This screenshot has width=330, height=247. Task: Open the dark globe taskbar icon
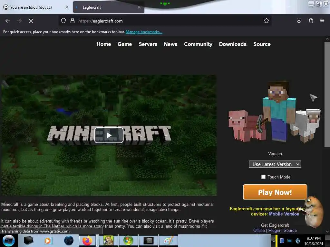pos(69,241)
